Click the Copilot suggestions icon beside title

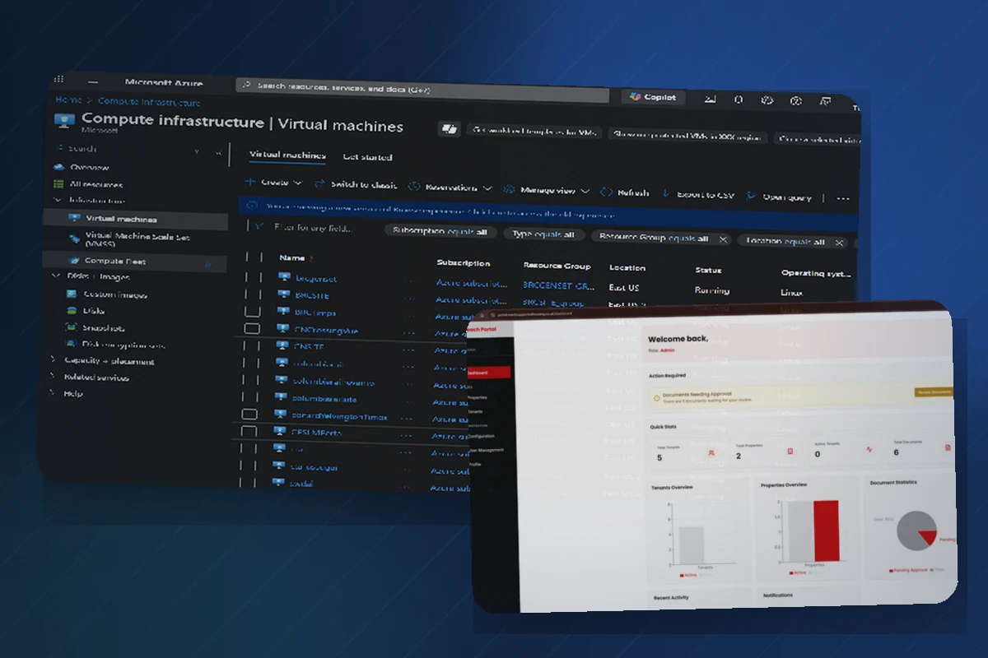[449, 129]
